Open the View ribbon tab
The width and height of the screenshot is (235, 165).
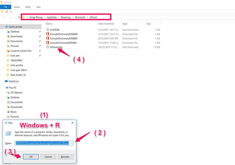tap(39, 7)
